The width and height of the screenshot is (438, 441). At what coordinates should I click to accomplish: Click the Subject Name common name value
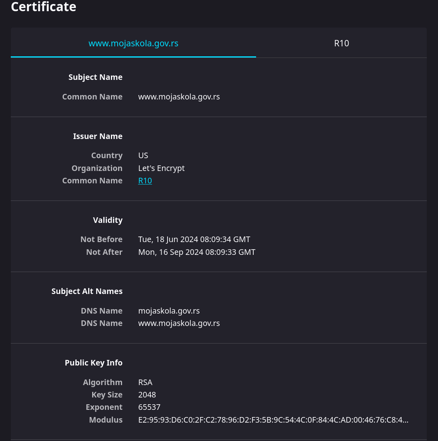(x=179, y=97)
